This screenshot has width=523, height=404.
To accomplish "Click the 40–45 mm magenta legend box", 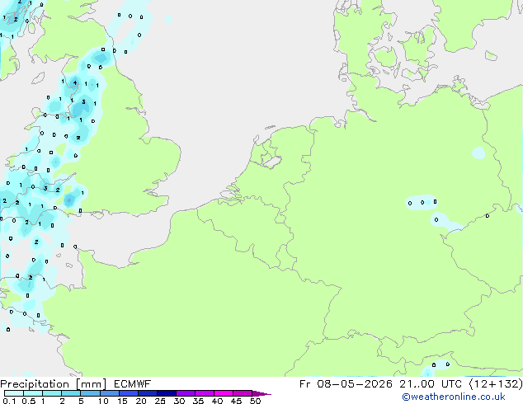I will [224, 393].
